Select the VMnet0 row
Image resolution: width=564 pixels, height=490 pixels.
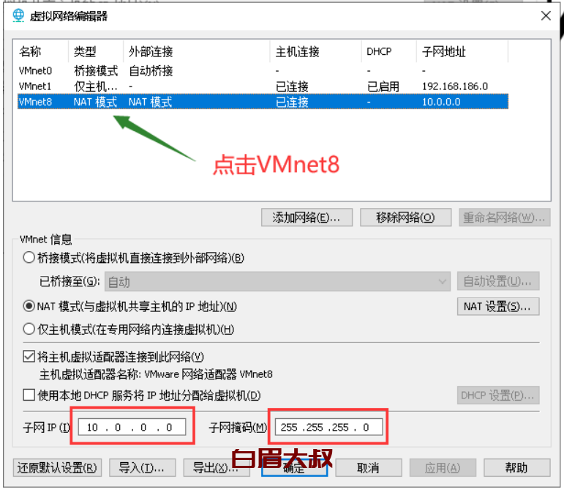point(263,71)
